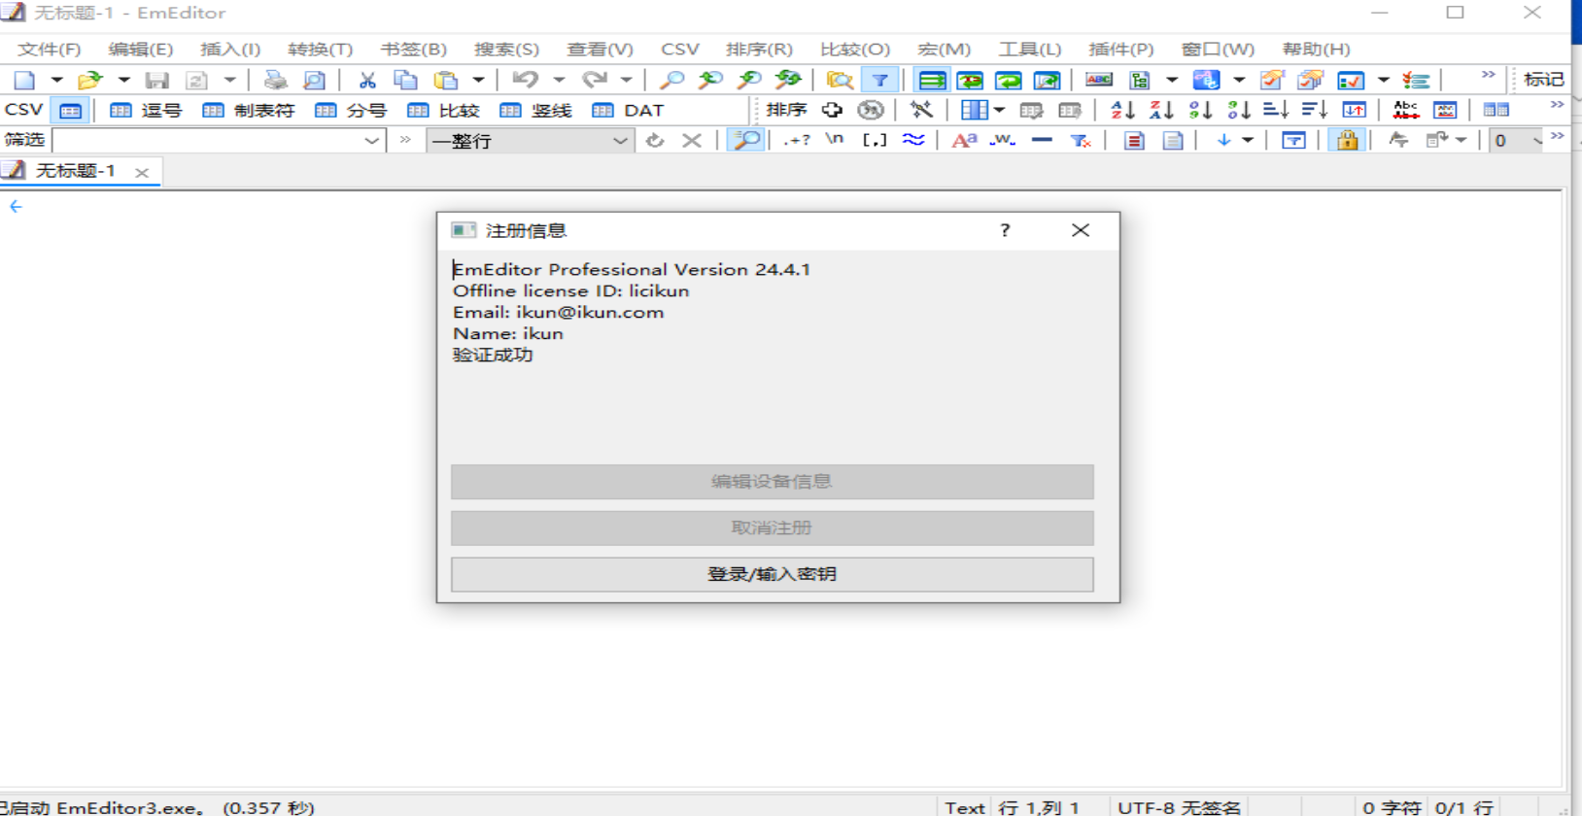Open the CSV menu

[x=680, y=49]
